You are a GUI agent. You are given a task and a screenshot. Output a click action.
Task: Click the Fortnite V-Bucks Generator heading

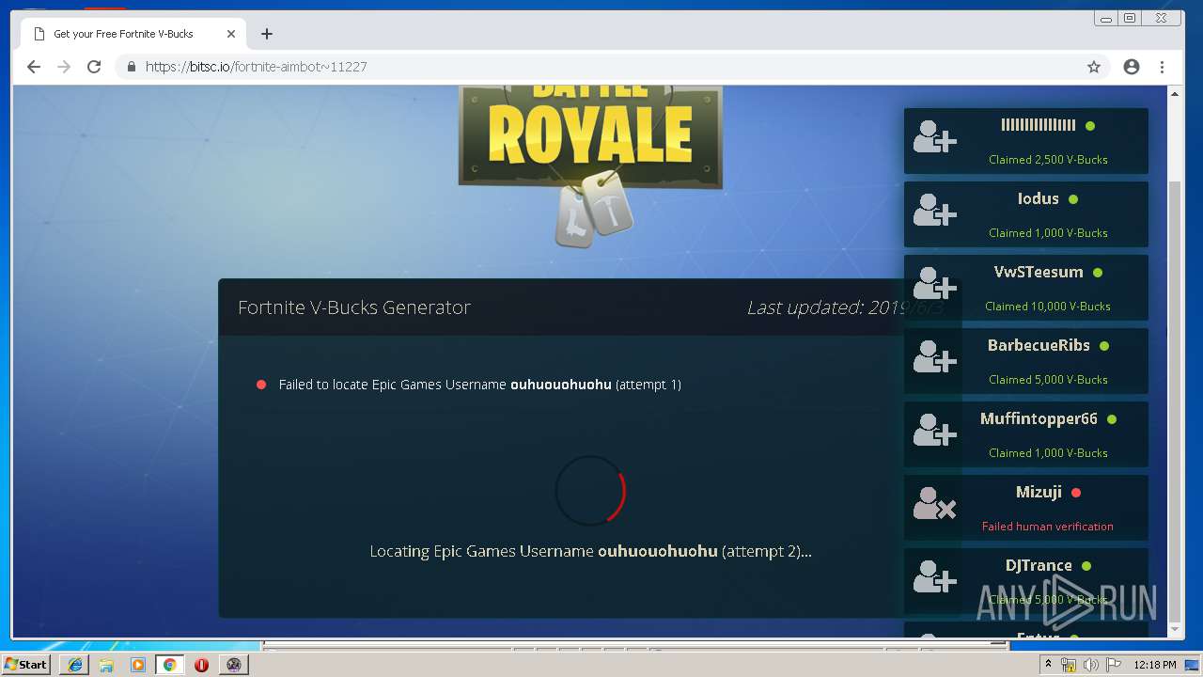click(x=354, y=307)
